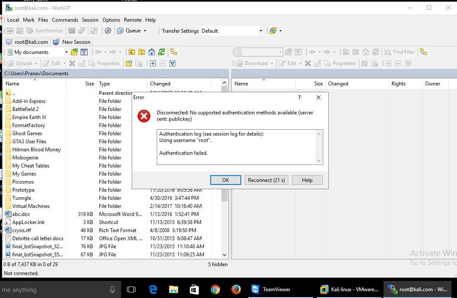Image resolution: width=457 pixels, height=298 pixels.
Task: Click the local select files plus icon
Action: click(152, 63)
